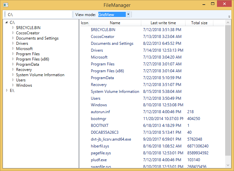The width and height of the screenshot is (234, 171).
Task: Minimize the FileManager window
Action: pos(204,4)
